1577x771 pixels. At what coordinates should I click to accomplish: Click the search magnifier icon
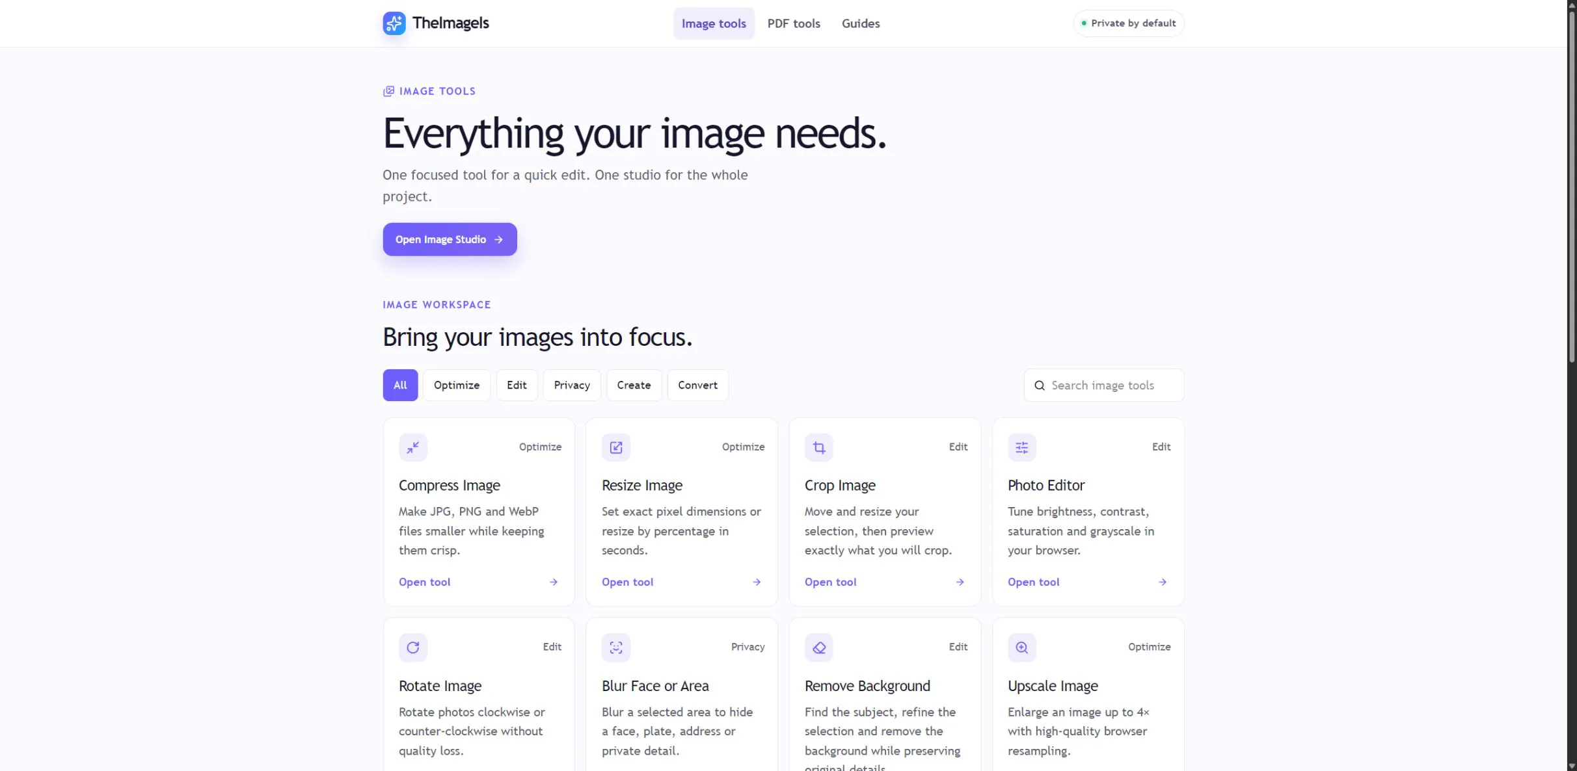click(x=1039, y=385)
